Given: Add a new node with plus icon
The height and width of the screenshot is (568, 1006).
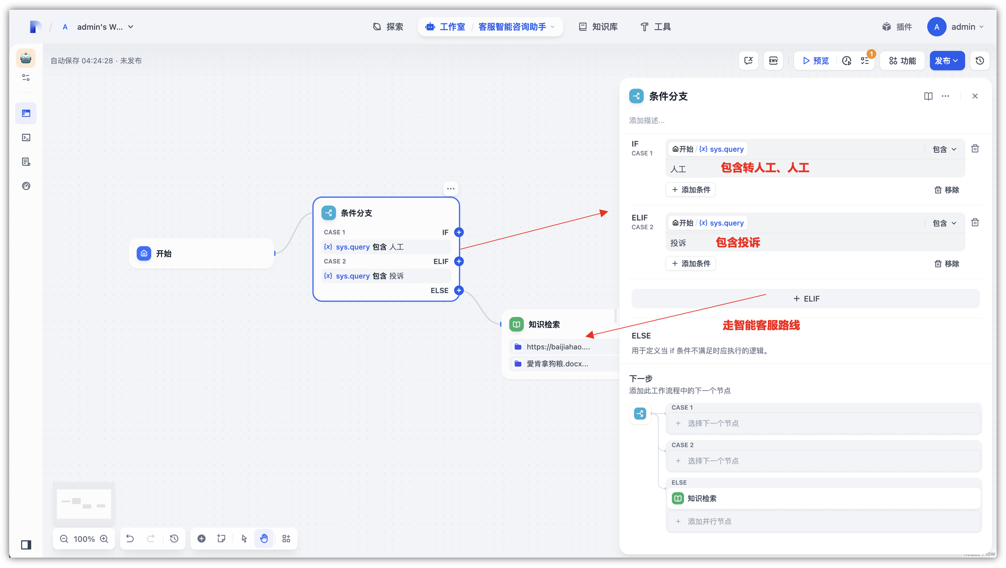Looking at the screenshot, I should (201, 539).
